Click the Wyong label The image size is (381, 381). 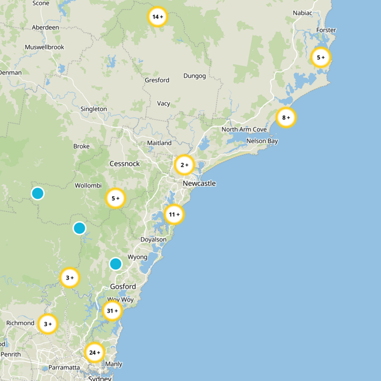pos(138,257)
